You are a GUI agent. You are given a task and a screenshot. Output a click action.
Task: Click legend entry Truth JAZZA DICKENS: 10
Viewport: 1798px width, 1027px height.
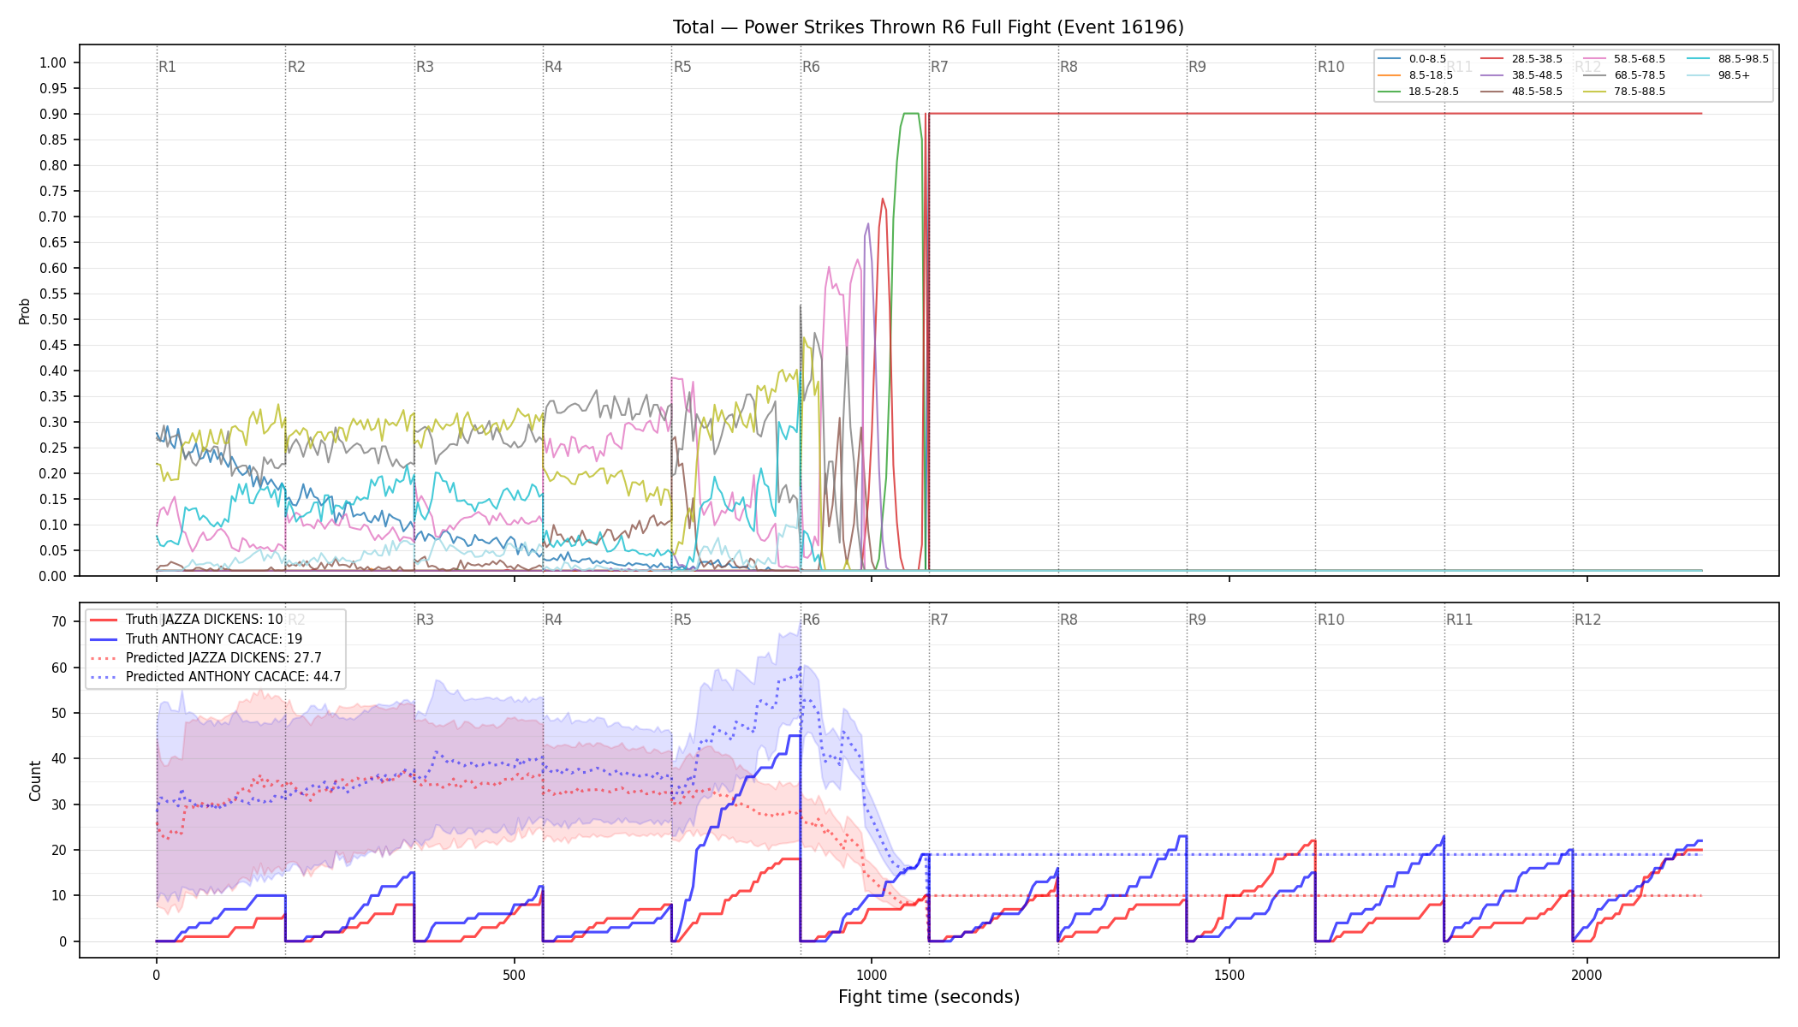pyautogui.click(x=186, y=620)
